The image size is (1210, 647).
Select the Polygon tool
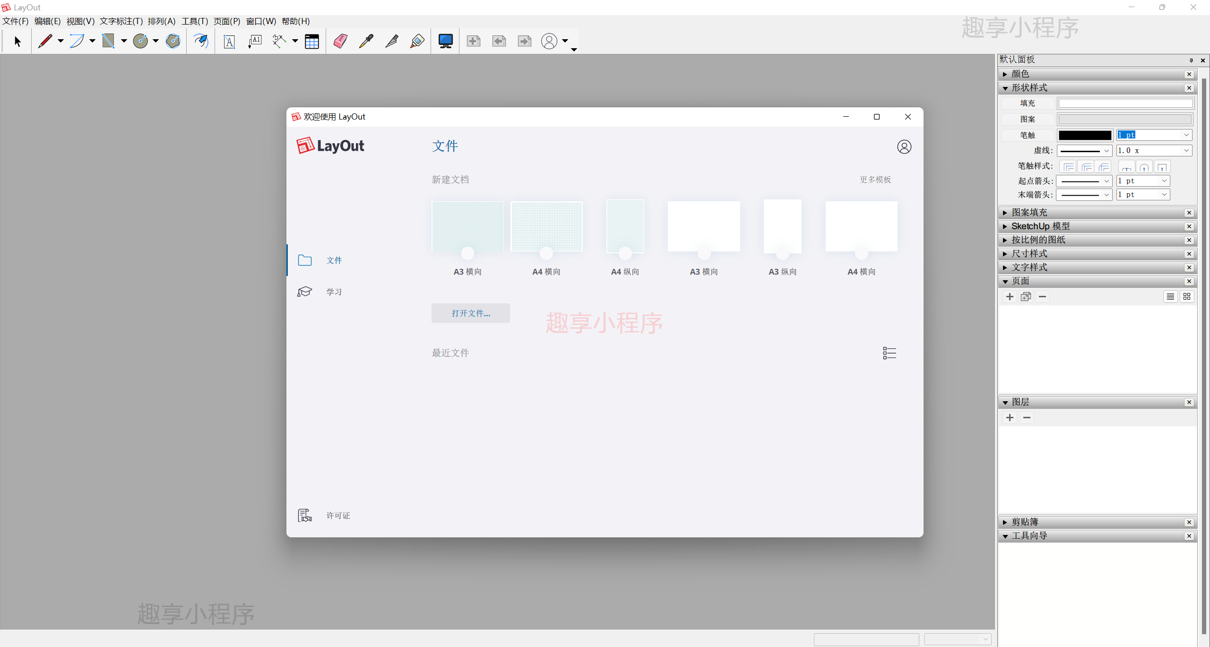173,41
